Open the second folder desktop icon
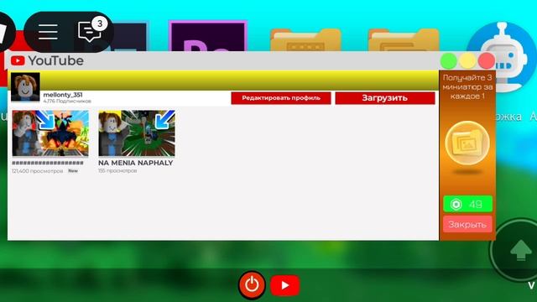This screenshot has height=302, width=537. pos(403,40)
